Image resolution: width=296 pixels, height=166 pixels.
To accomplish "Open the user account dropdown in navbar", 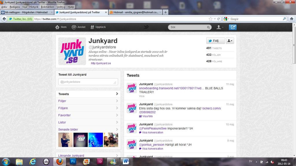I will pyautogui.click(x=220, y=27).
